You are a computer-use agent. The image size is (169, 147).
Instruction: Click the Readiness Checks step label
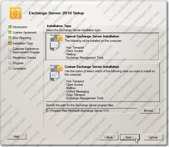coord(24,58)
